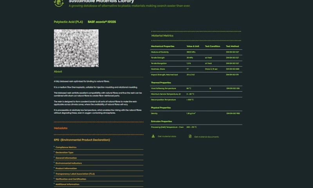Click the document icon beside Get material documents

[x=190, y=136]
